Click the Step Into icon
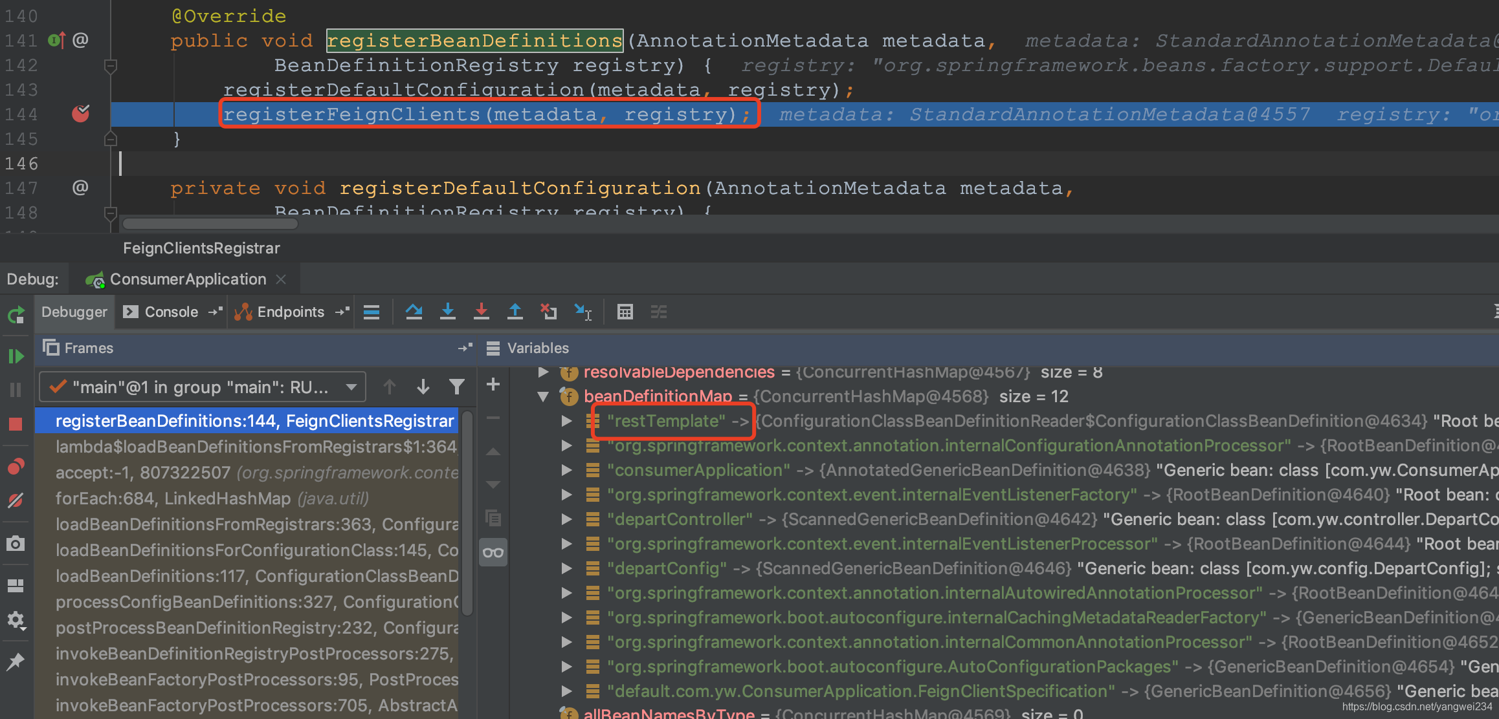The image size is (1499, 719). [447, 312]
